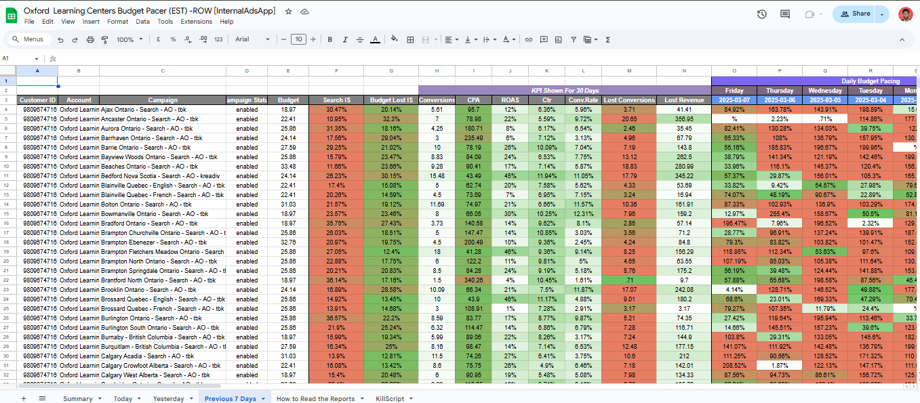Click the Share button

pos(854,14)
